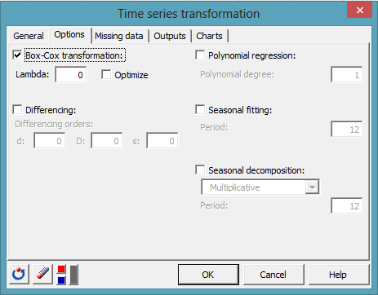Click the eraser clear-selections icon
378x295 pixels.
42,275
